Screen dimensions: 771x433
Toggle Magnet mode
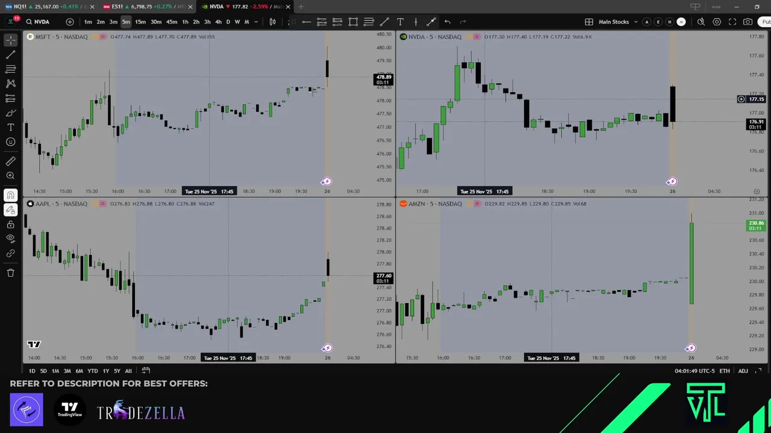pyautogui.click(x=11, y=195)
